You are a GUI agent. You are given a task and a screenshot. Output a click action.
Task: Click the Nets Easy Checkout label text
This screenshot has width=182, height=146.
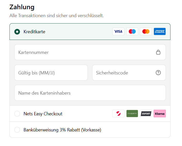[43, 114]
